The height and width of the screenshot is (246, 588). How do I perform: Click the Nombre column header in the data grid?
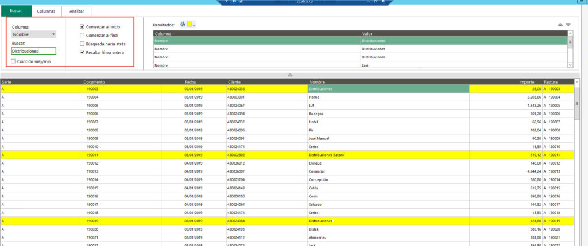coord(388,81)
